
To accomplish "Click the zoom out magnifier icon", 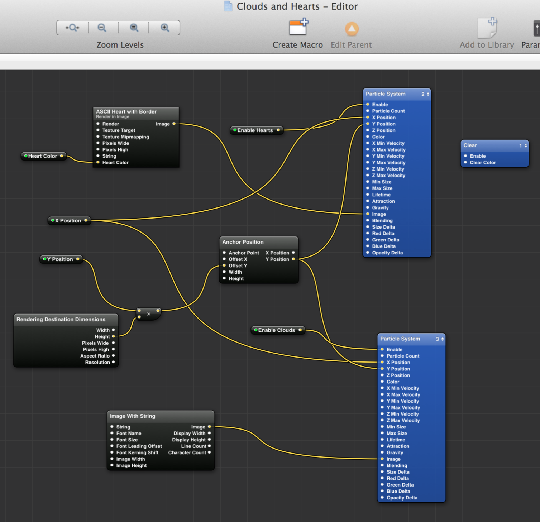I will 102,28.
